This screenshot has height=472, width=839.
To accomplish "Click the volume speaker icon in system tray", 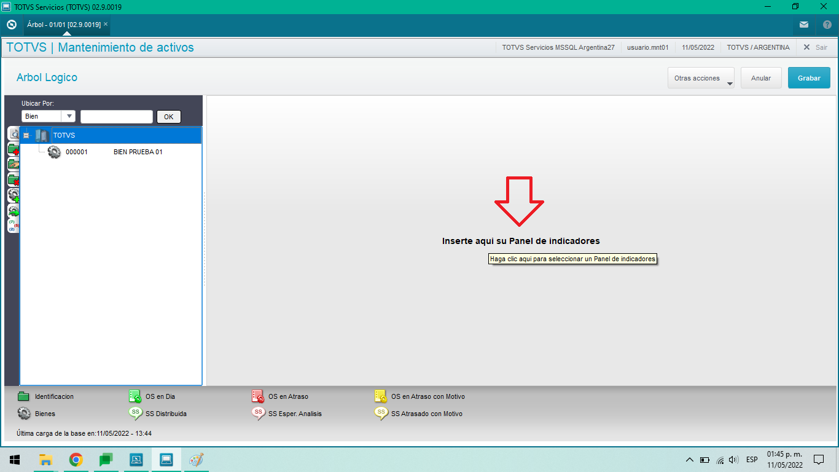I will pos(733,460).
